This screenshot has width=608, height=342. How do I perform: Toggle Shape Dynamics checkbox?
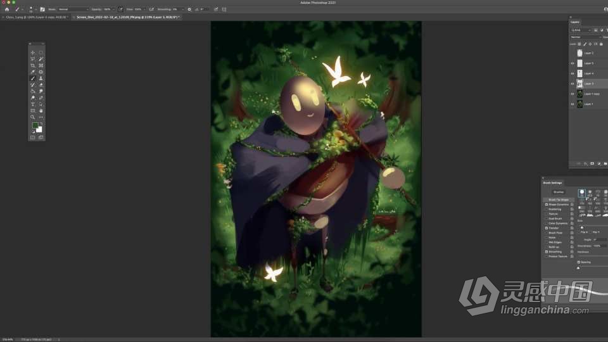click(547, 205)
